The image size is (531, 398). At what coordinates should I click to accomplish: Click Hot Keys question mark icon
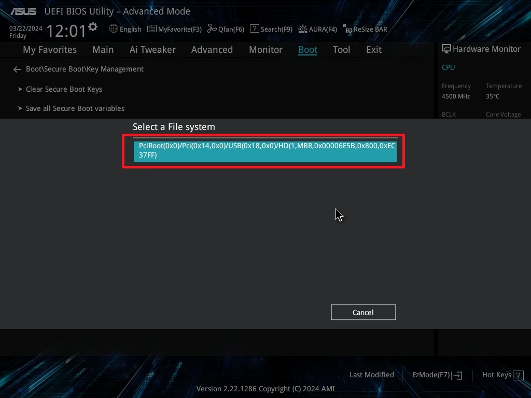click(517, 375)
